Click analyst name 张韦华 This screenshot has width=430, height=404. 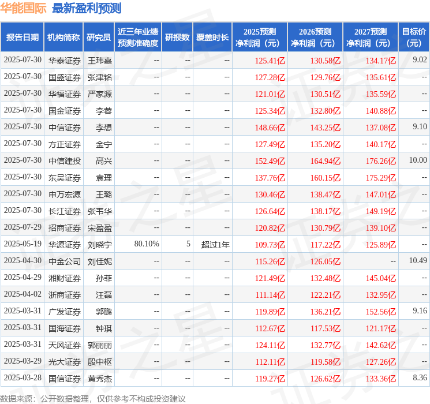click(x=100, y=211)
